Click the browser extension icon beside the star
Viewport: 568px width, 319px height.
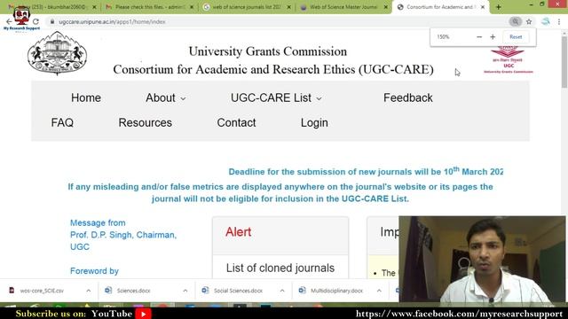coord(546,21)
